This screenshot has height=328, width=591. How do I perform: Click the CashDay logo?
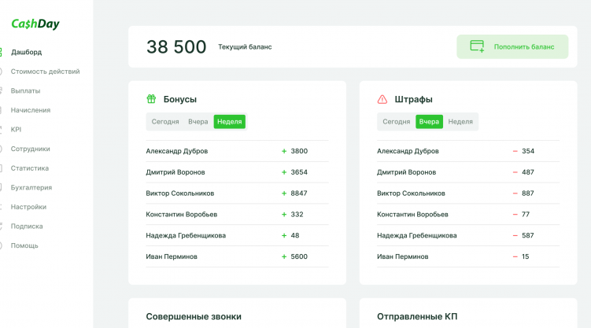[35, 24]
